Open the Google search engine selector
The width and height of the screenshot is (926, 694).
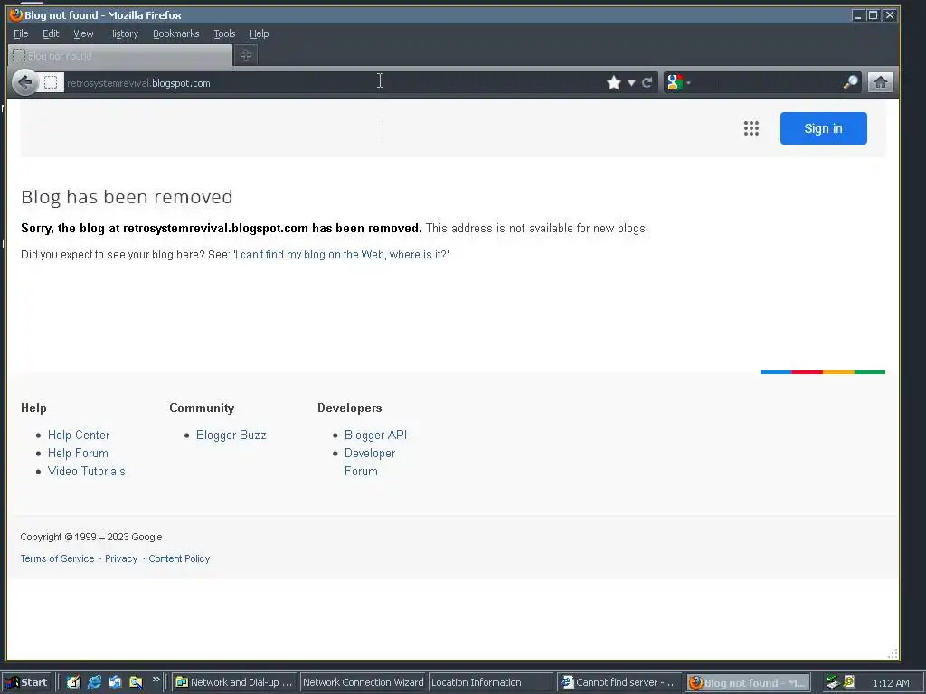(x=678, y=82)
